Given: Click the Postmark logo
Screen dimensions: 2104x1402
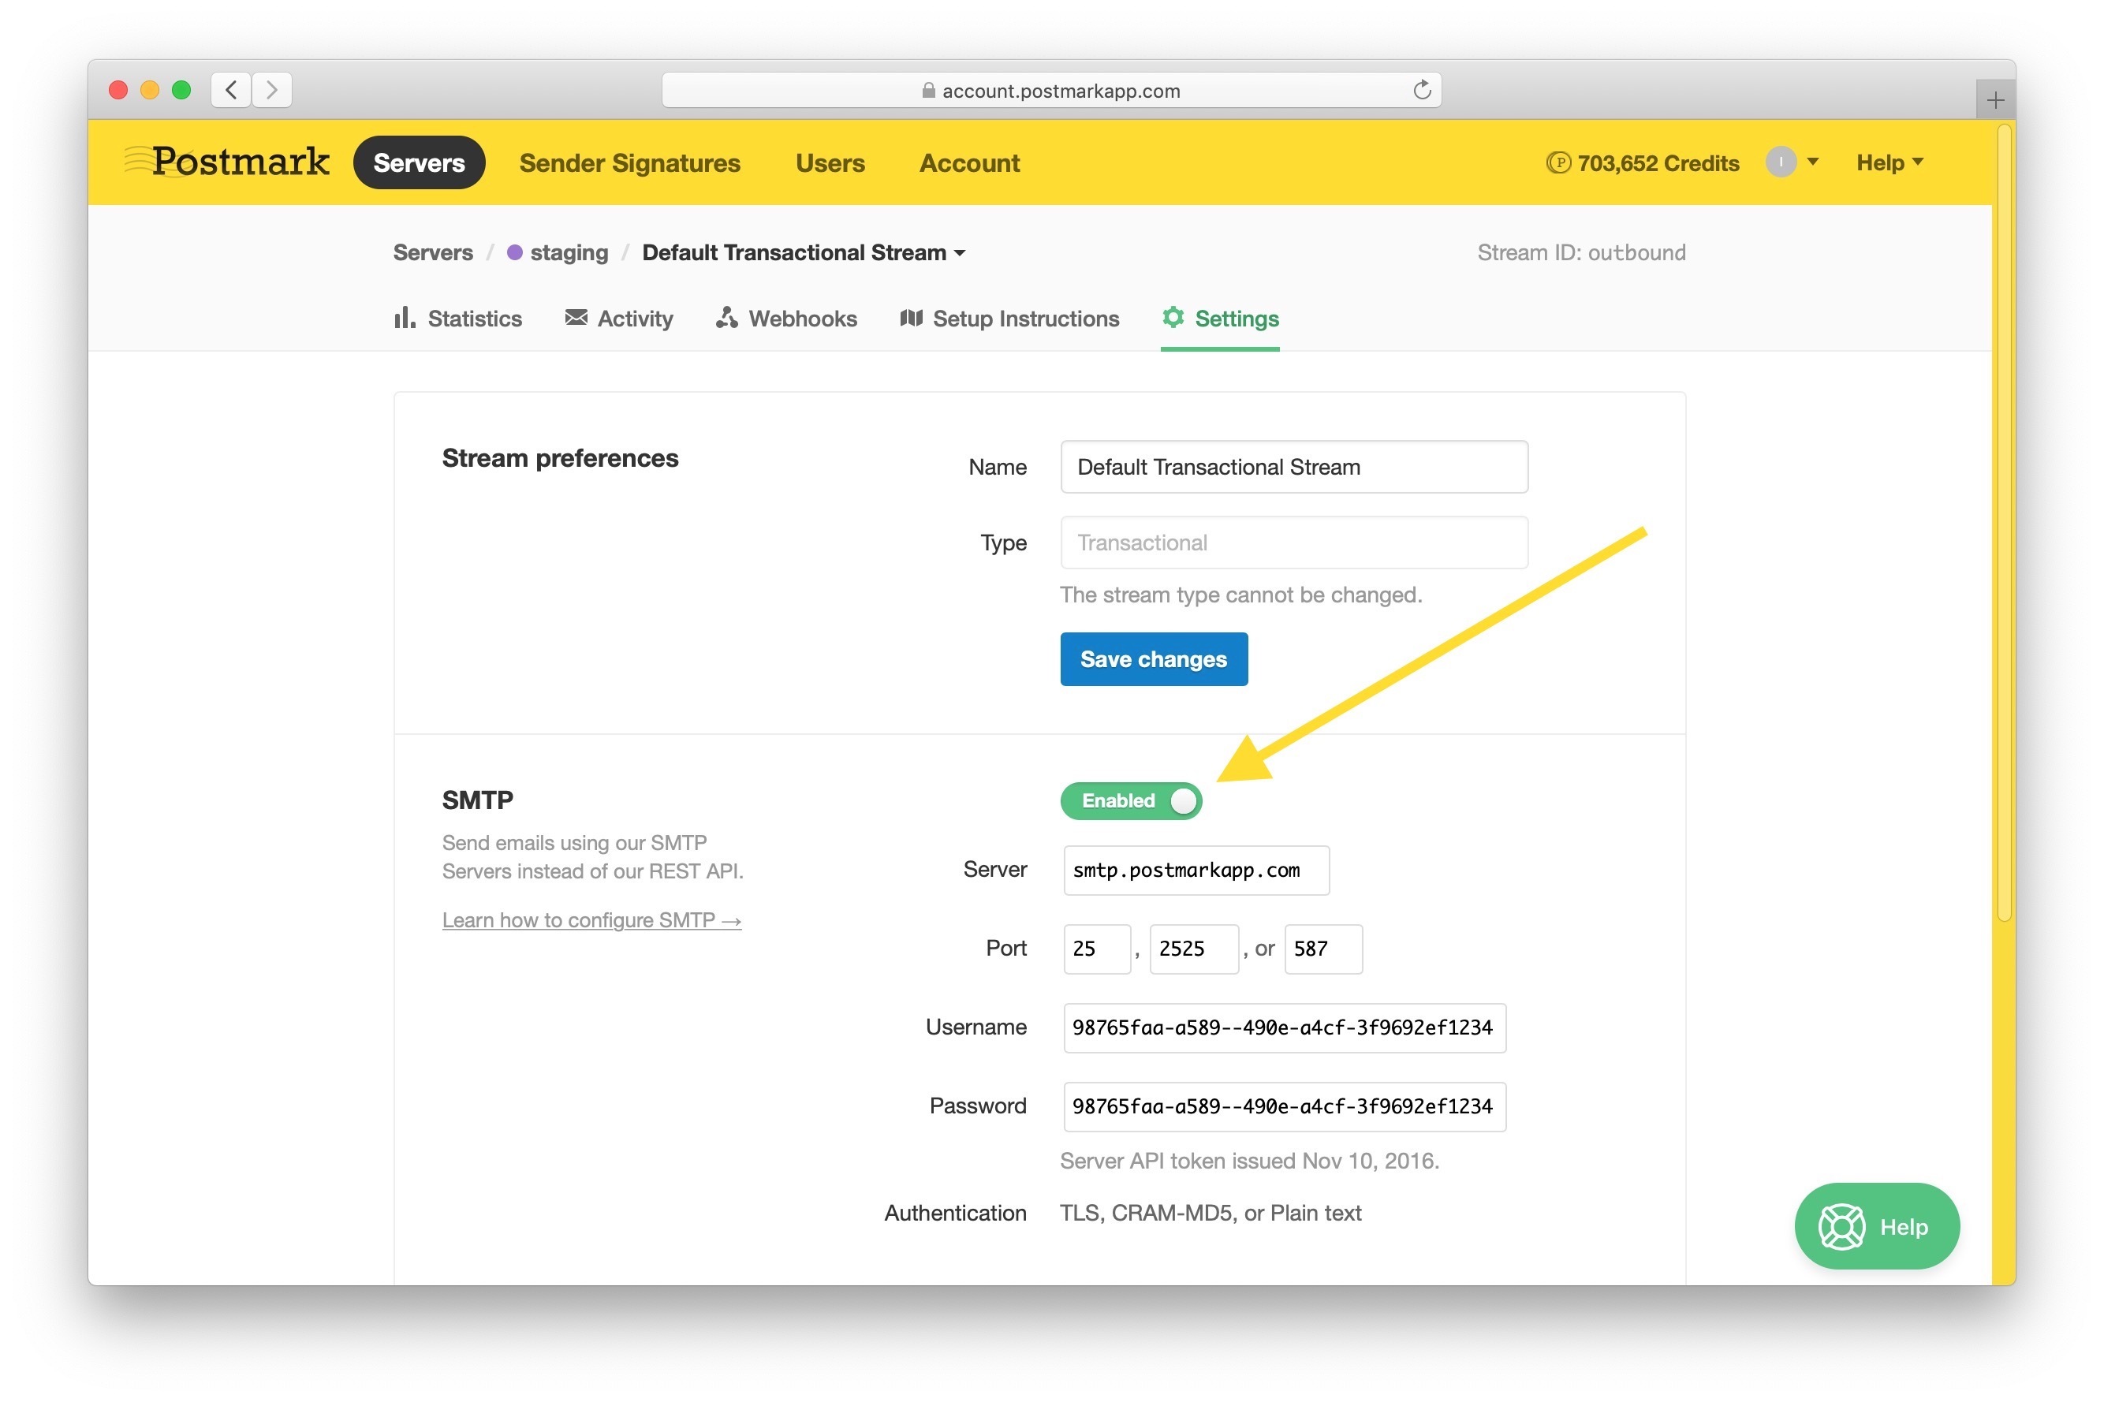Looking at the screenshot, I should pyautogui.click(x=227, y=162).
